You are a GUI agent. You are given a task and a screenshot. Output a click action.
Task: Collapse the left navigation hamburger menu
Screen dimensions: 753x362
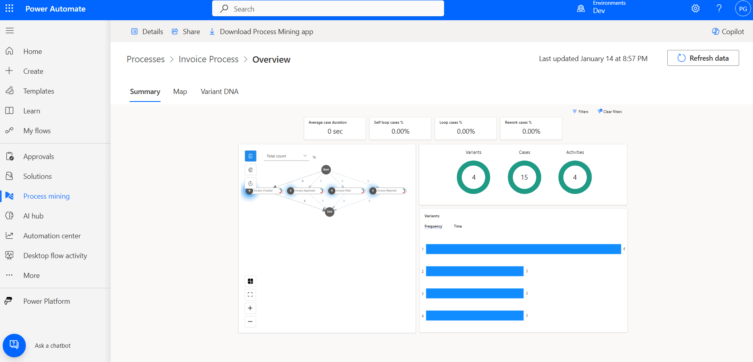click(x=10, y=31)
